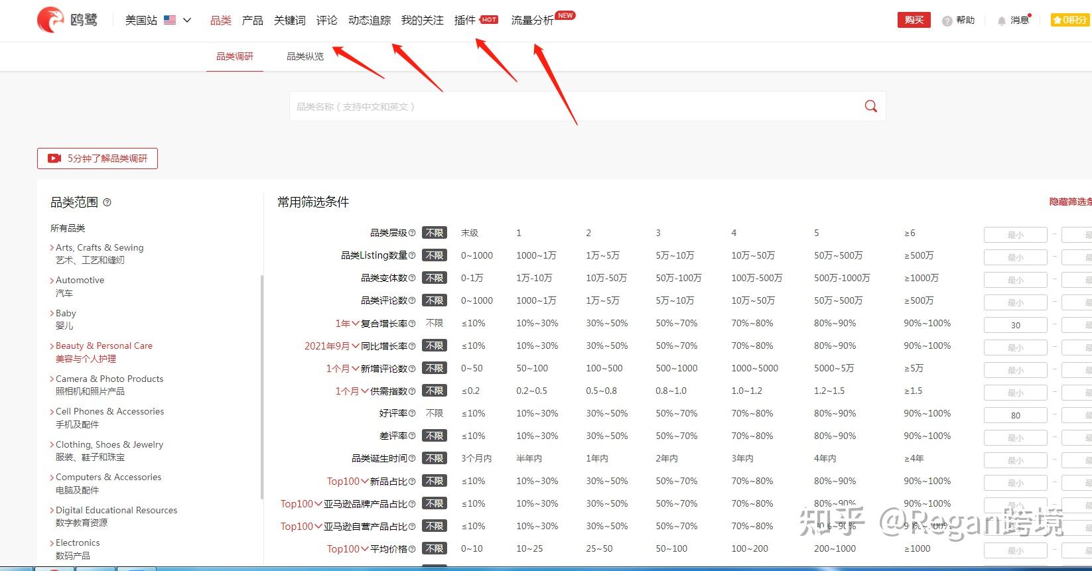Viewport: 1092px width, 571px height.
Task: Click the 好评率 minimum field showing 80
Action: coord(1016,415)
